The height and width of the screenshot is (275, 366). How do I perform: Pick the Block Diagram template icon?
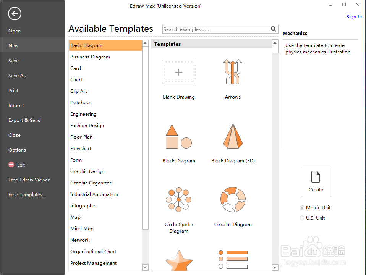click(x=178, y=137)
